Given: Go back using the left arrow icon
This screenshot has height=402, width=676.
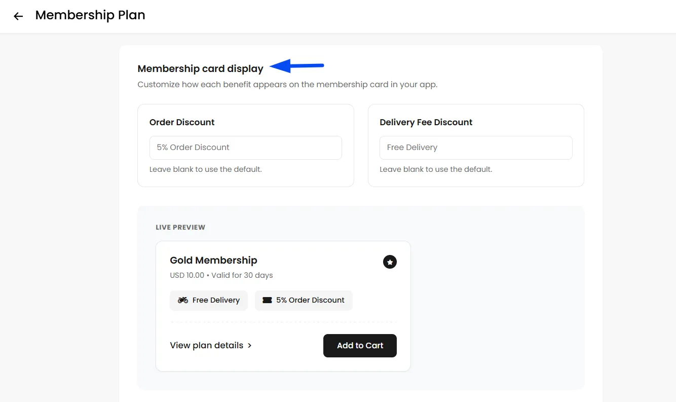Looking at the screenshot, I should click(x=18, y=16).
